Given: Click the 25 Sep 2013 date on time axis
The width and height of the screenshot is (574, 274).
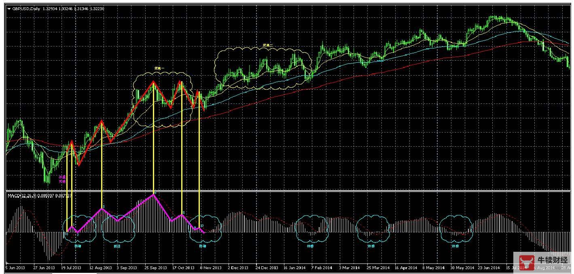Looking at the screenshot, I should pyautogui.click(x=156, y=268).
